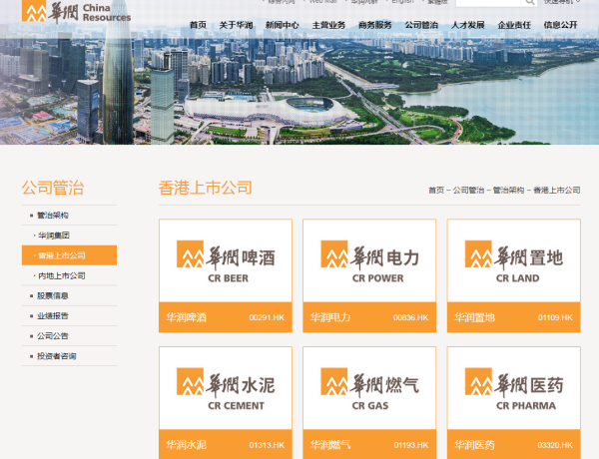Image resolution: width=599 pixels, height=459 pixels.
Task: Open 业绩报告 in the sidebar
Action: coord(69,315)
